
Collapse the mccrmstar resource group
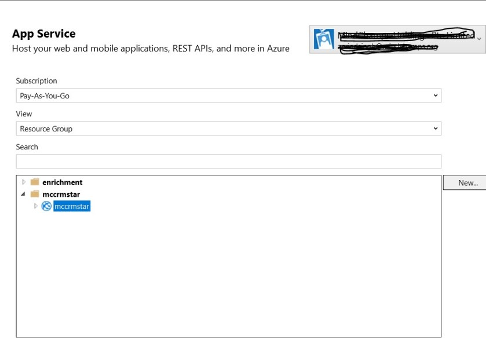(x=24, y=194)
